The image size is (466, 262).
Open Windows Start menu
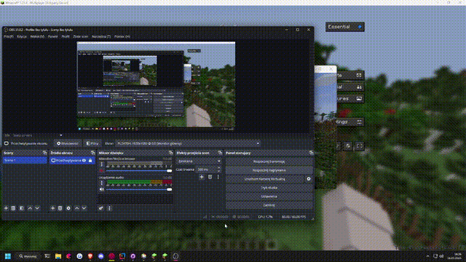8,256
